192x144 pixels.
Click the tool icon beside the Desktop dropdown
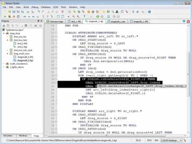click(185, 140)
